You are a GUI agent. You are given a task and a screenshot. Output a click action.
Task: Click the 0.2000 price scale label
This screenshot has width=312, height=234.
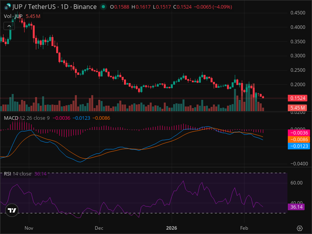point(298,84)
